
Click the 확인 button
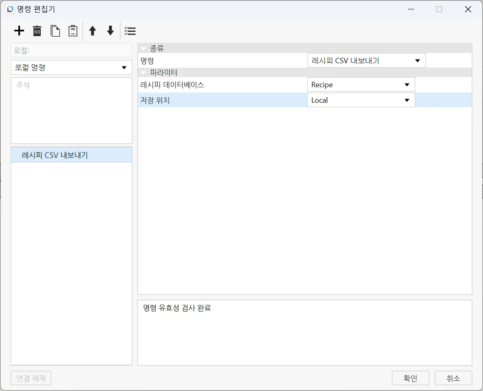click(410, 378)
